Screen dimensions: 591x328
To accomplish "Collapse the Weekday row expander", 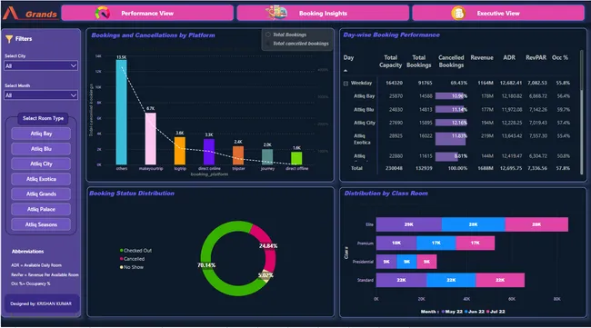I will point(346,84).
